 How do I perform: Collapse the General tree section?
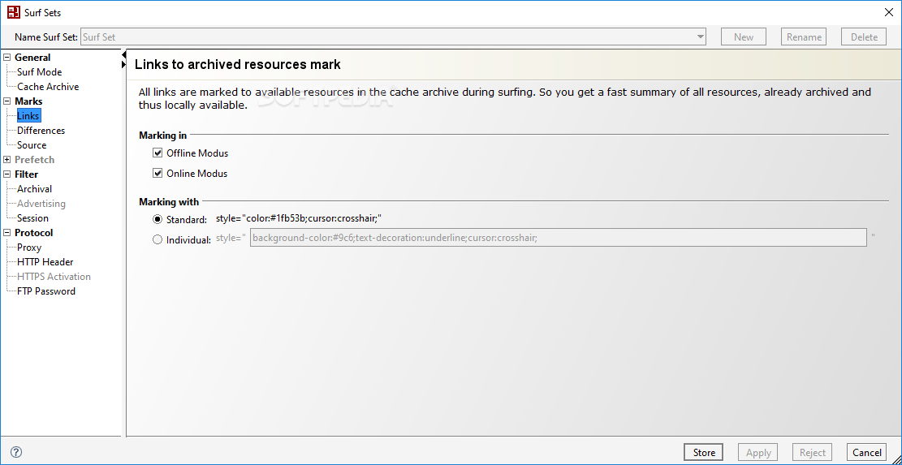point(7,58)
